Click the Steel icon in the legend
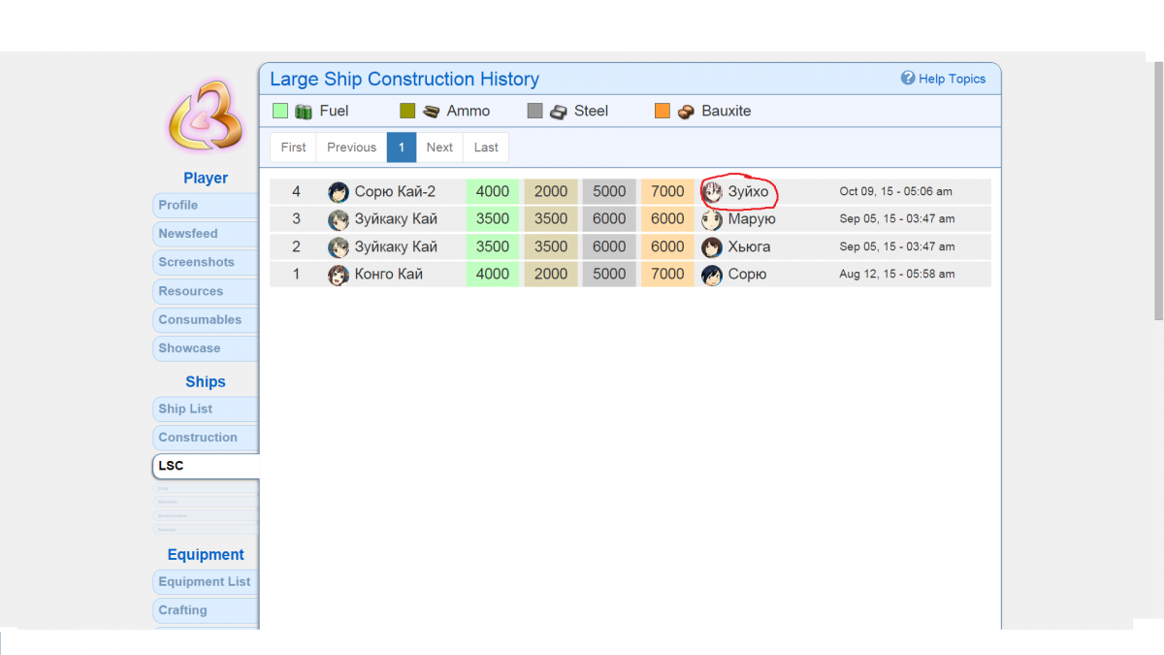Viewport: 1164px width, 655px height. 559,112
